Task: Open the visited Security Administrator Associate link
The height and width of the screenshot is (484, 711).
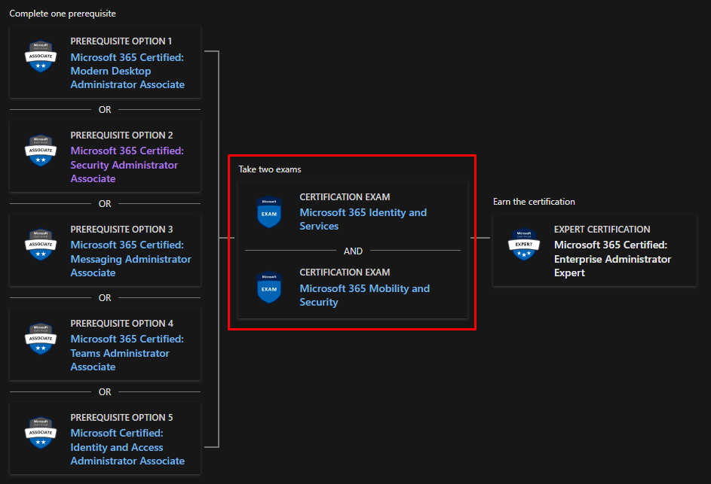Action: pyautogui.click(x=127, y=165)
